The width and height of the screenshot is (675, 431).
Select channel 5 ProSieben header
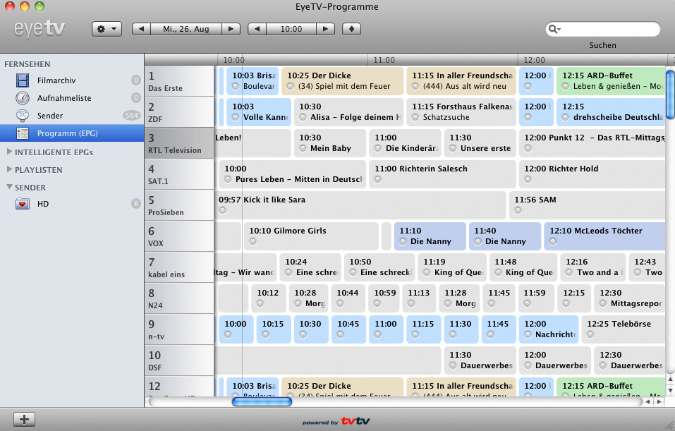pos(179,205)
